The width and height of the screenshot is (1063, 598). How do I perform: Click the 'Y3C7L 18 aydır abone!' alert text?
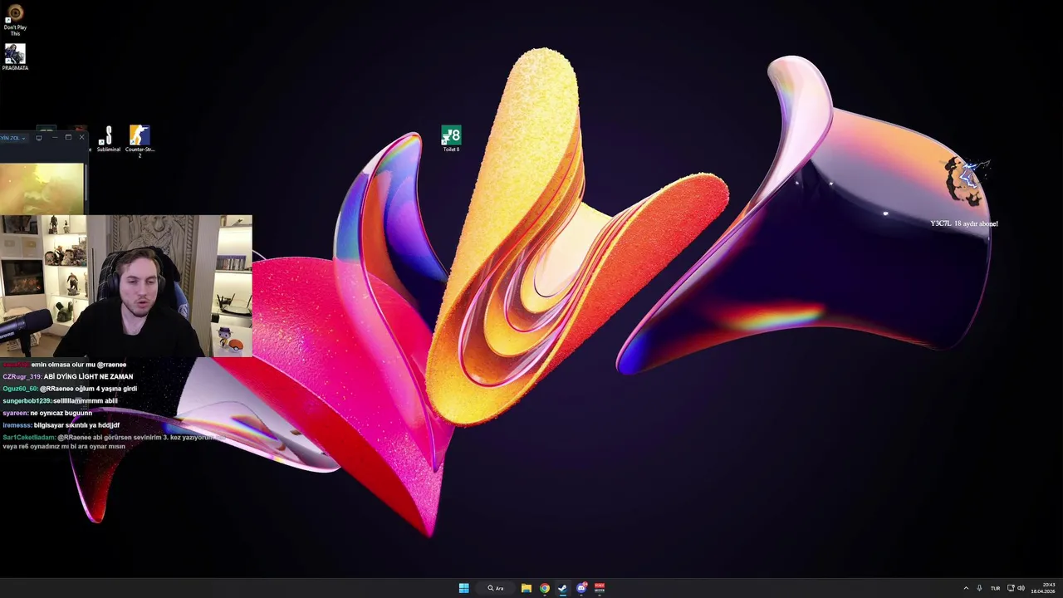coord(963,223)
